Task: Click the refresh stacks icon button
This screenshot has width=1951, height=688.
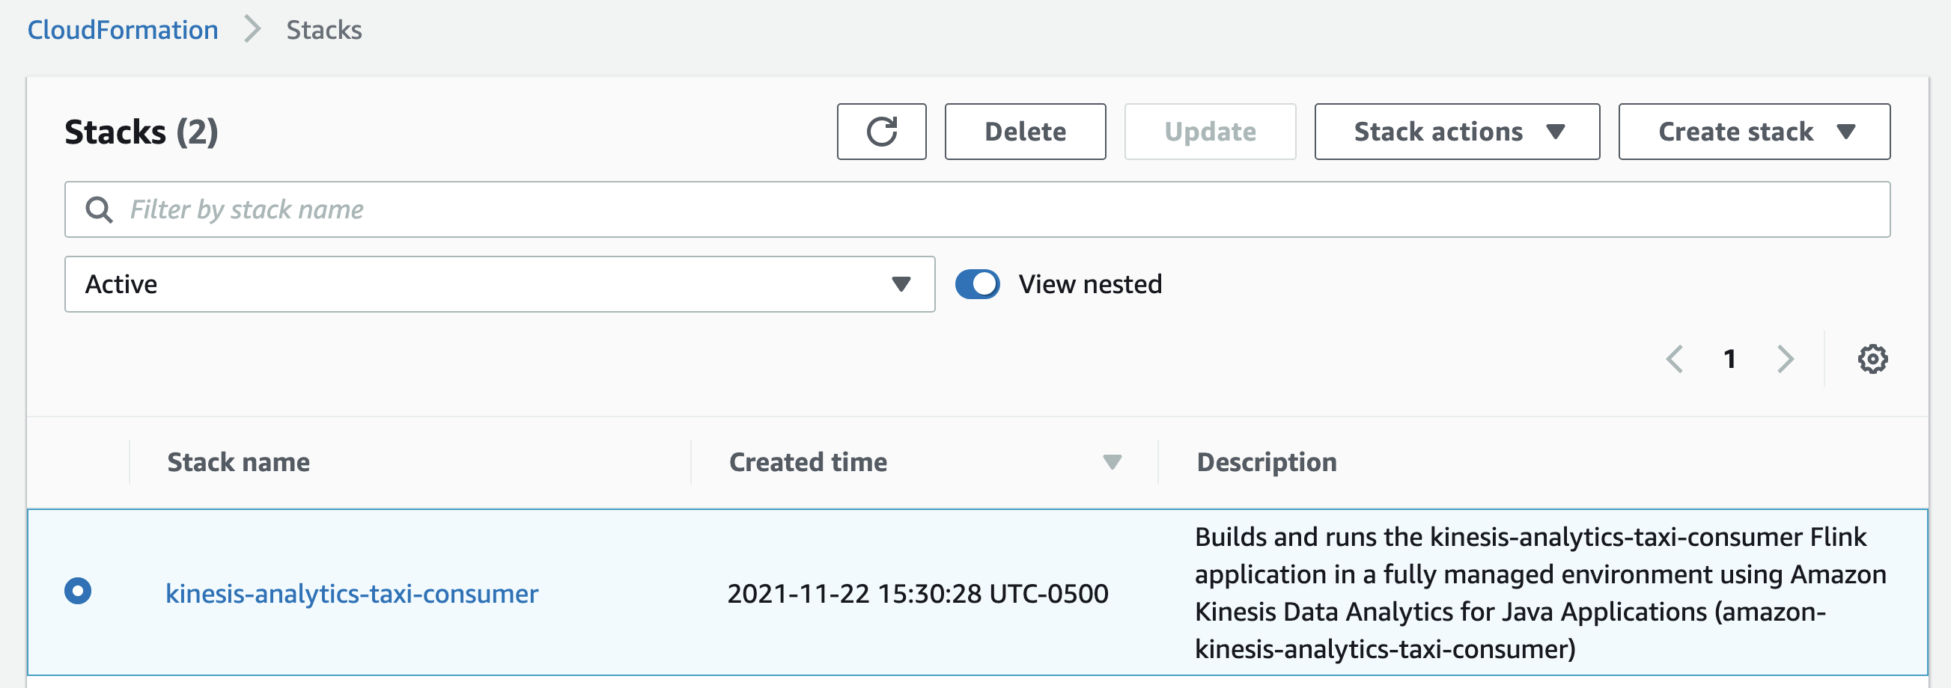Action: click(x=881, y=132)
